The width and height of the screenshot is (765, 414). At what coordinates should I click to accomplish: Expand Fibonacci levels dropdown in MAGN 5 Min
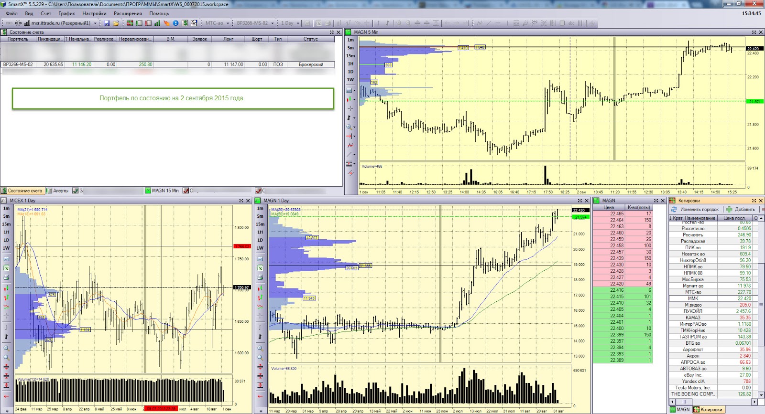point(354,164)
